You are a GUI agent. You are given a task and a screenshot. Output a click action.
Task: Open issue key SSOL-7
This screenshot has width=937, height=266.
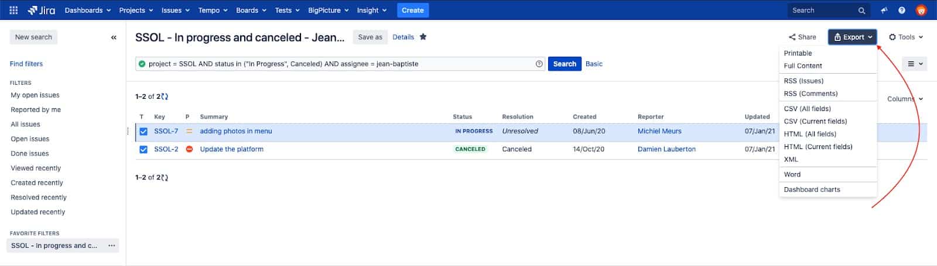click(166, 132)
